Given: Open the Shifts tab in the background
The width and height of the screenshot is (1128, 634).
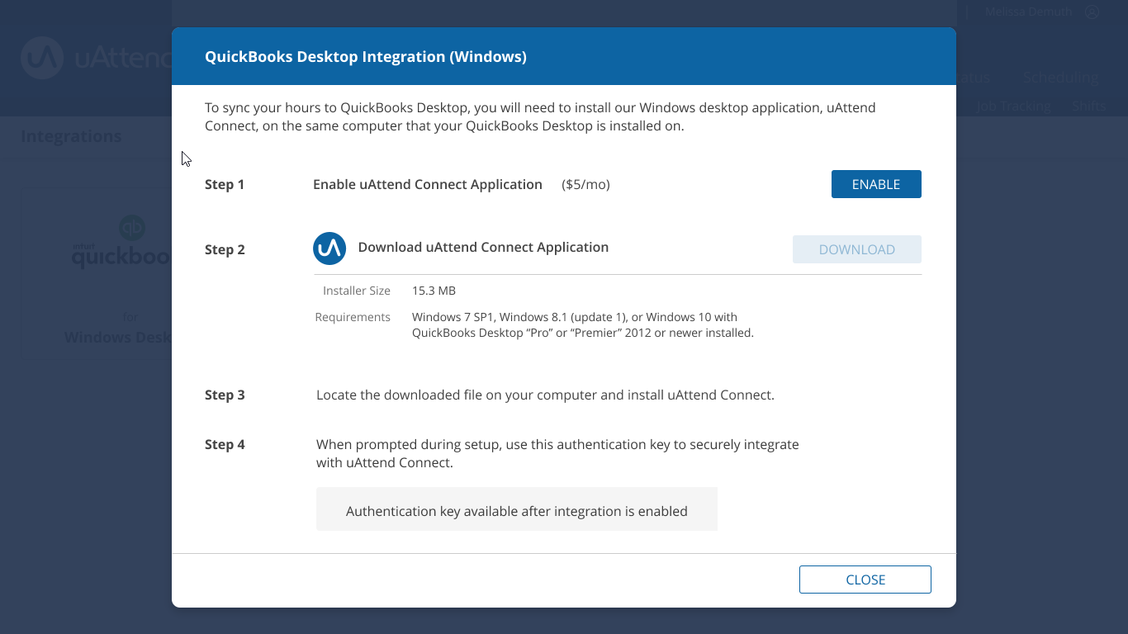Looking at the screenshot, I should point(1088,106).
